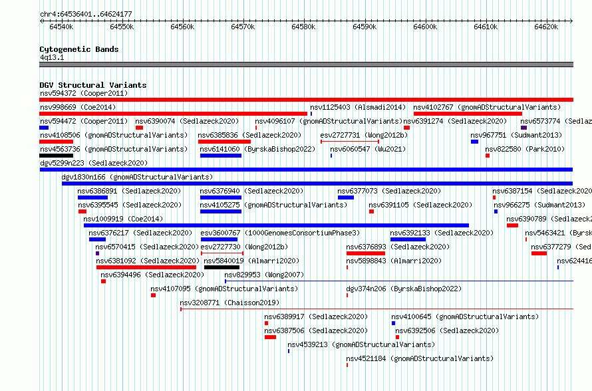Open the nsv1125403 (Alsmadi2014) variant
592x391 pixels.
[x=358, y=107]
